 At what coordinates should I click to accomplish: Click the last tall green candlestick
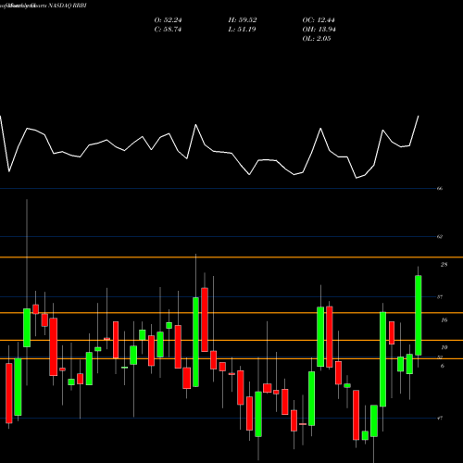pyautogui.click(x=419, y=315)
